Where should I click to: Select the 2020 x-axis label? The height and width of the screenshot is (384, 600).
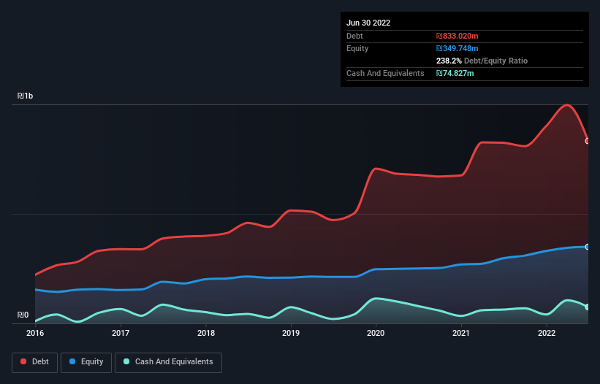pyautogui.click(x=376, y=333)
